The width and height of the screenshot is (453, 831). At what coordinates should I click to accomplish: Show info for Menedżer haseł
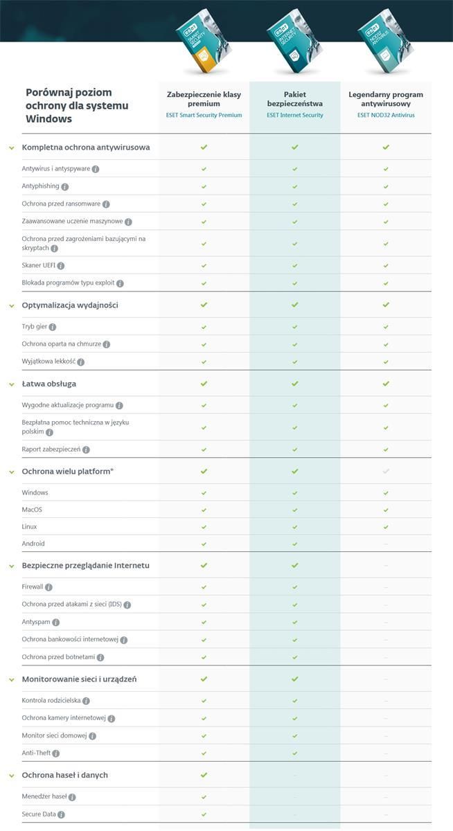pos(72,797)
